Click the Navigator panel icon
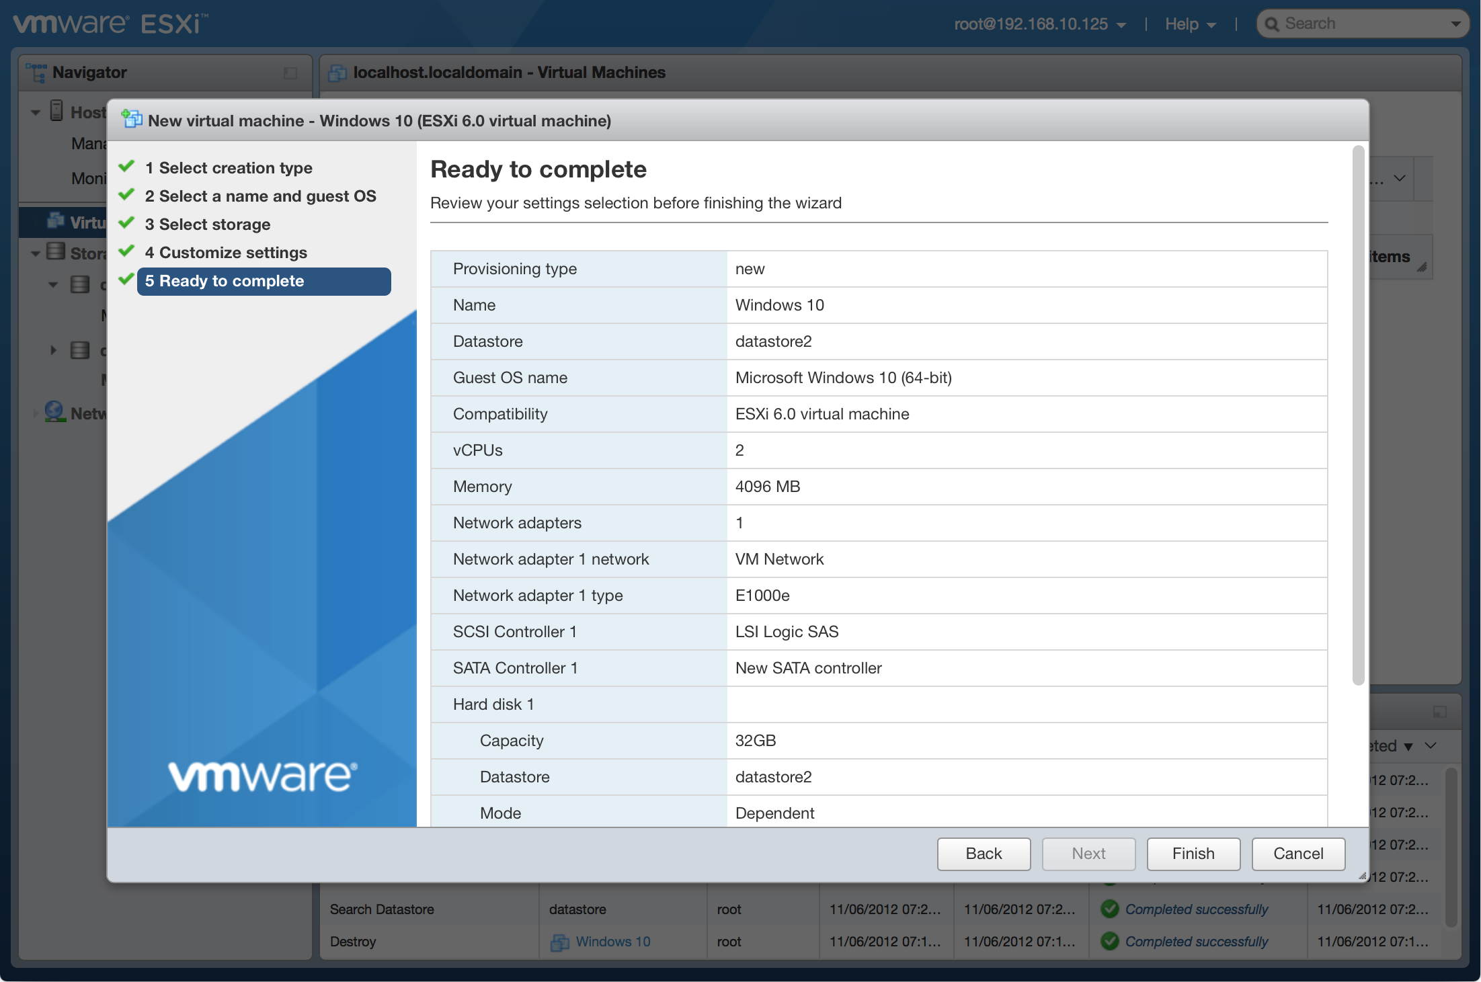The width and height of the screenshot is (1481, 982). (x=36, y=73)
